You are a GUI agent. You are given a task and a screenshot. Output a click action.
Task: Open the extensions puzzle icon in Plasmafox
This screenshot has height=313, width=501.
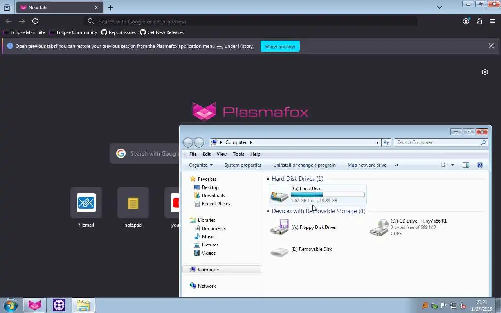(x=479, y=21)
